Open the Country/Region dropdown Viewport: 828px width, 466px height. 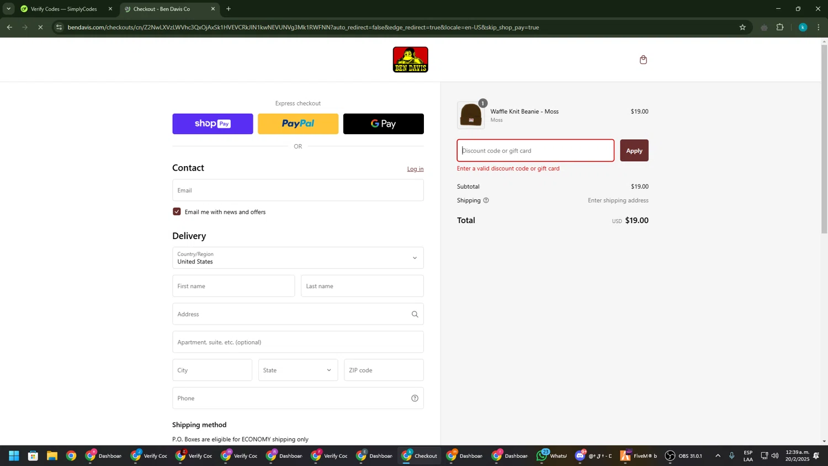[x=298, y=258]
